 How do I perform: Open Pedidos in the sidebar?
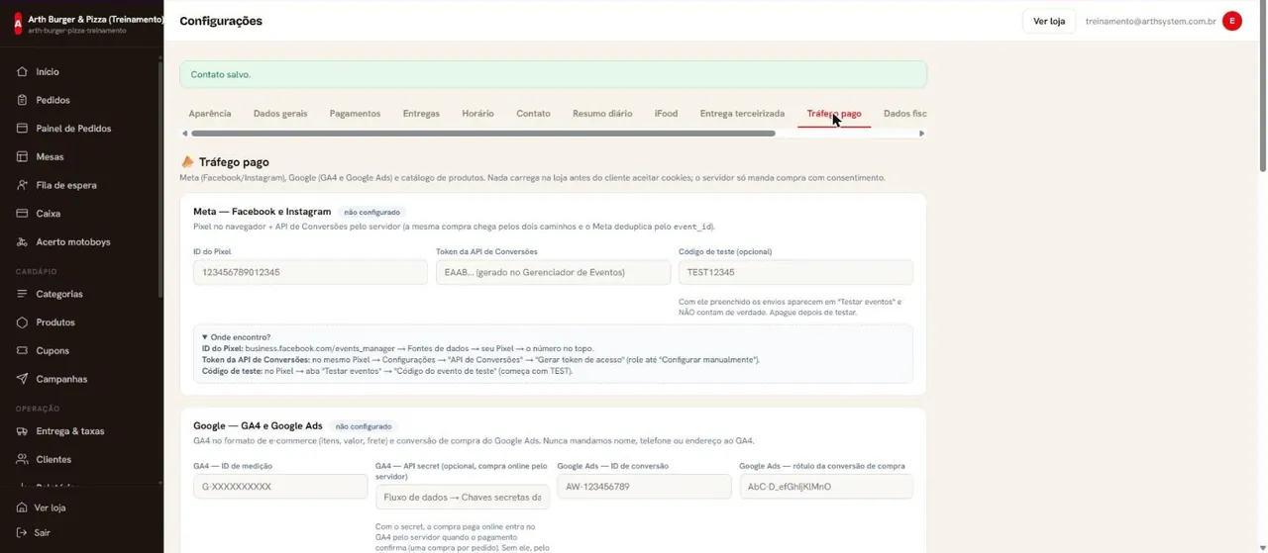53,100
